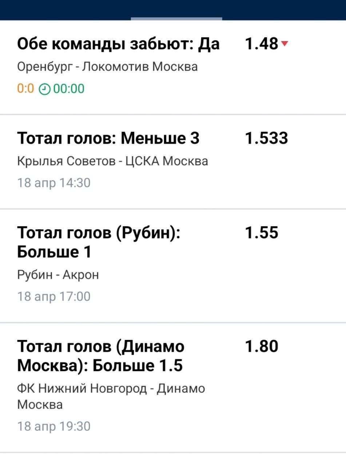Click the date 18 апр 17:00
Image resolution: width=346 pixels, height=466 pixels.
pos(53,296)
